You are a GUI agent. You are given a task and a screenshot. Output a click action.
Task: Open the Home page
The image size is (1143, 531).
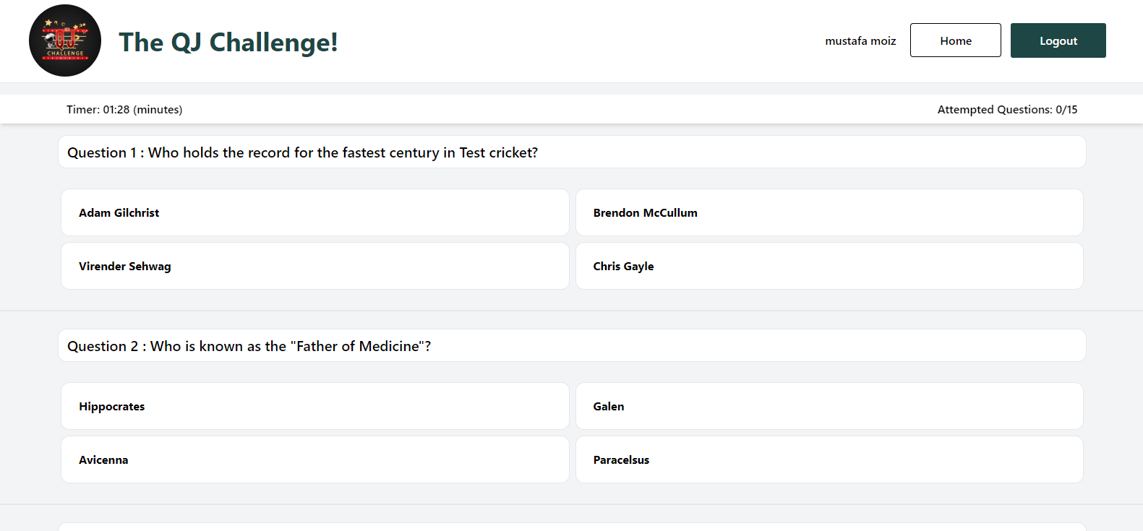click(955, 40)
